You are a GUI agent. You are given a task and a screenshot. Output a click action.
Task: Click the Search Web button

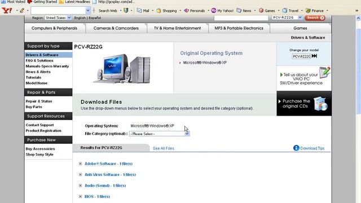(x=108, y=11)
